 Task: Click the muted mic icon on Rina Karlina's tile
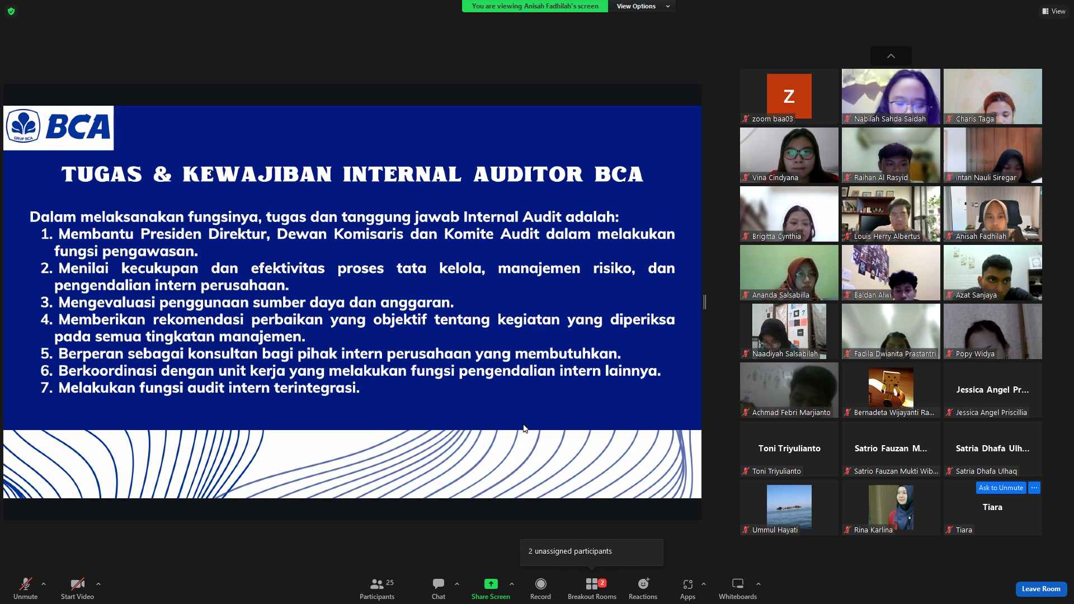coord(847,530)
